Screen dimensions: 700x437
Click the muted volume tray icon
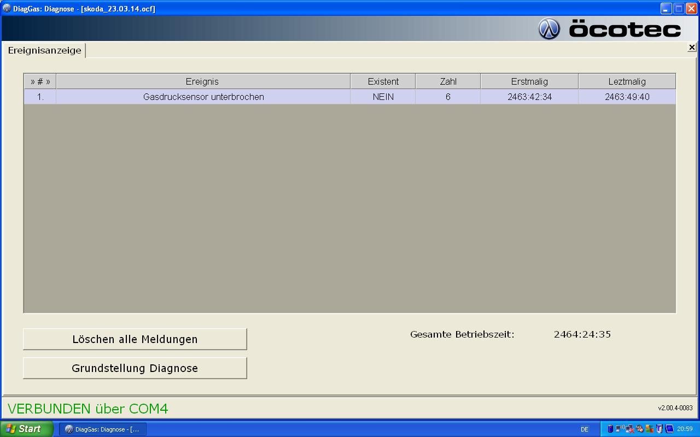coord(640,429)
